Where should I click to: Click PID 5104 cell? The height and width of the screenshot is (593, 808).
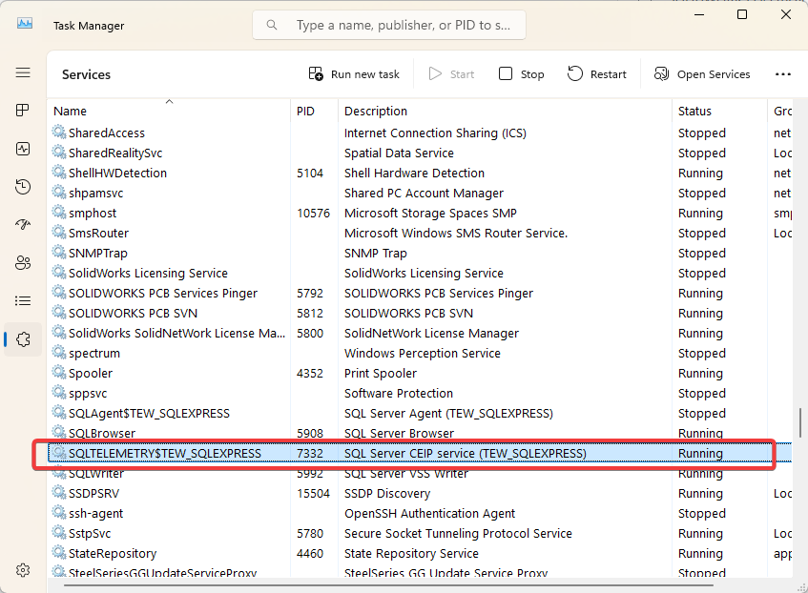point(310,174)
